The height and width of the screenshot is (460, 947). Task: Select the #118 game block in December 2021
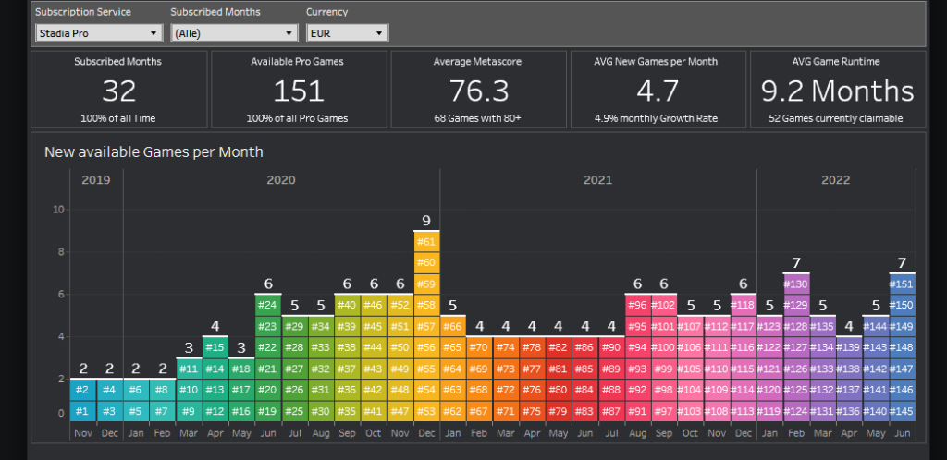tap(743, 305)
